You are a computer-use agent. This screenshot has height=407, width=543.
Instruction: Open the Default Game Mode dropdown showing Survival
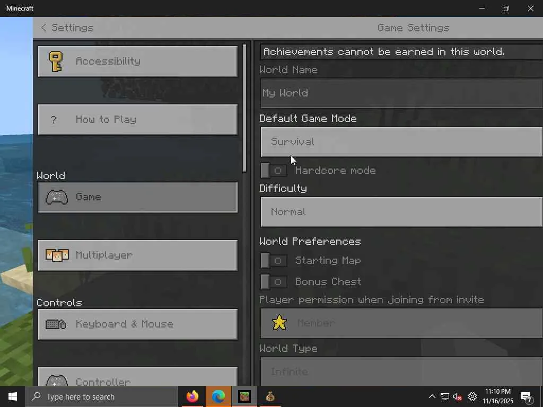(401, 142)
